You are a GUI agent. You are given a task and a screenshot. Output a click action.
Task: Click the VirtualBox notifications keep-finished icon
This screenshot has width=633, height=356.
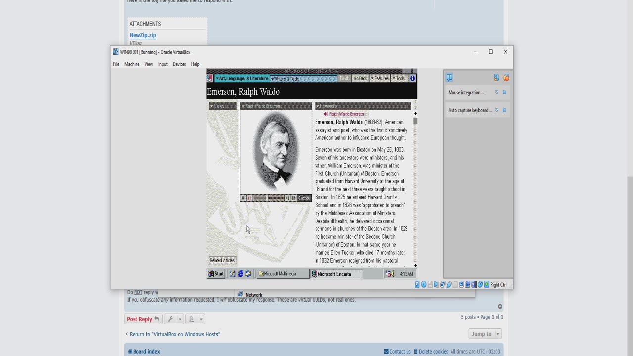point(496,78)
